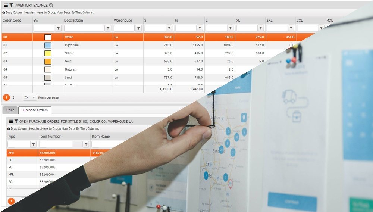The height and width of the screenshot is (212, 373).
Task: Sort by Item Number column header
Action: tap(50, 137)
